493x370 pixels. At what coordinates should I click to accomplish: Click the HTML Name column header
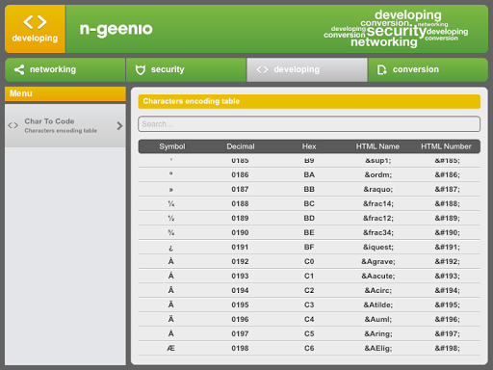(377, 146)
